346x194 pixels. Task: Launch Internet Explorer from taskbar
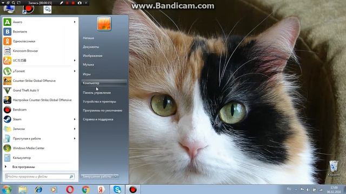pos(38,189)
